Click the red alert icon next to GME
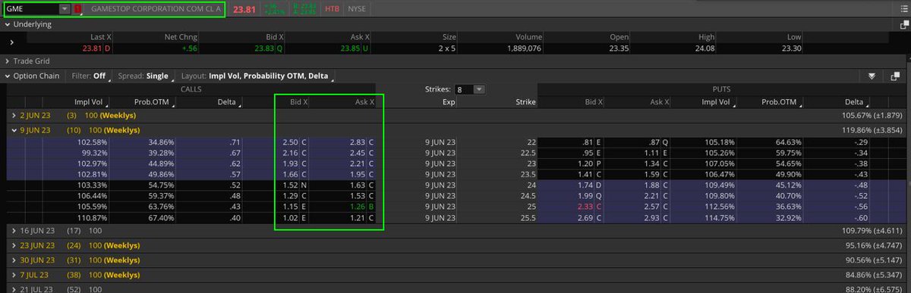Viewport: 911px width, 293px height. point(77,9)
